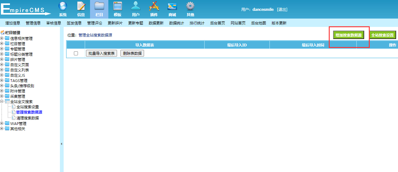The image size is (398, 172).
Task: Click the 插件 plugin icon
Action: pyautogui.click(x=154, y=7)
